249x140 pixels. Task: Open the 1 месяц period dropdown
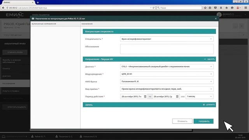click(x=200, y=96)
